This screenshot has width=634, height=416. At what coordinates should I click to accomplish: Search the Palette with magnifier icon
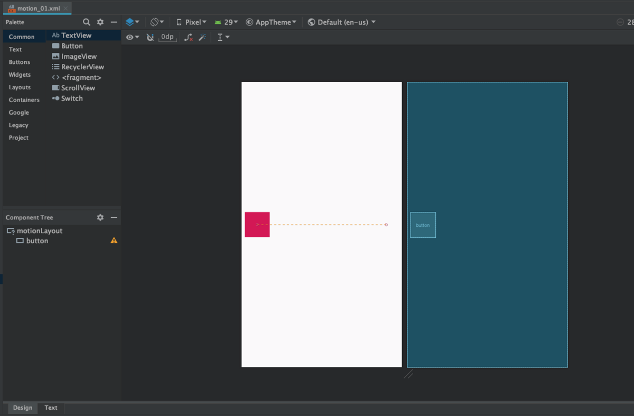click(87, 22)
